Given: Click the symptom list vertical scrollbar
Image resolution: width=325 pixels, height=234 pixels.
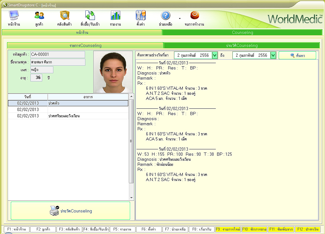Looking at the screenshot, I should pos(131,141).
